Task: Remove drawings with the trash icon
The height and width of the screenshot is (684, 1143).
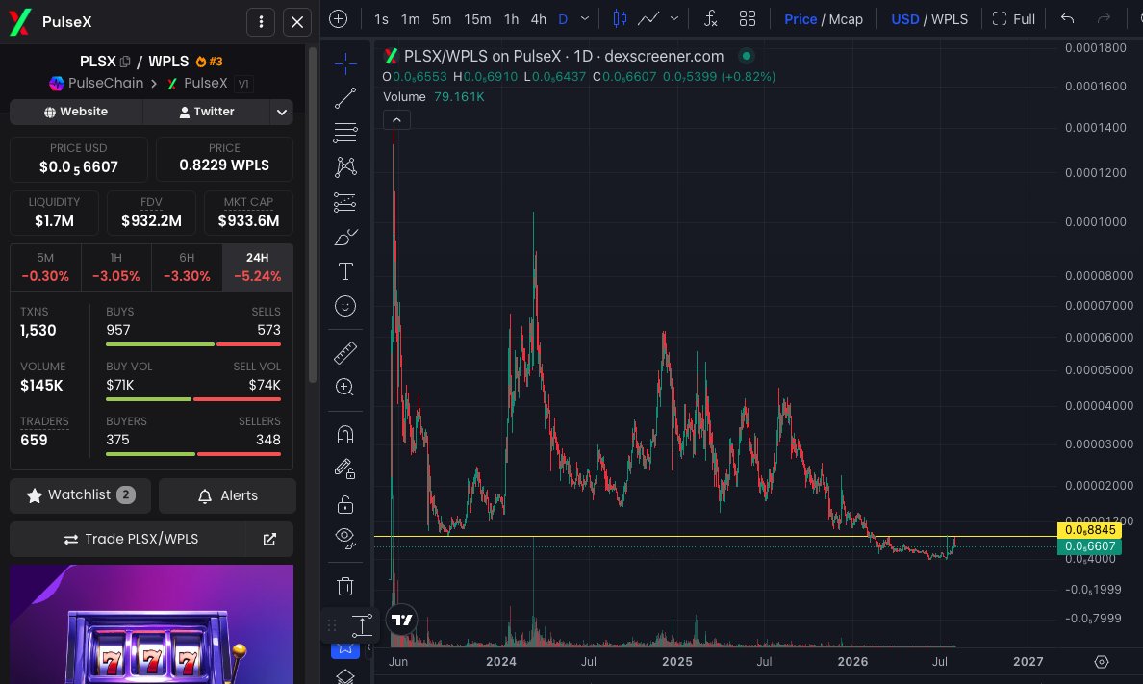Action: [345, 586]
